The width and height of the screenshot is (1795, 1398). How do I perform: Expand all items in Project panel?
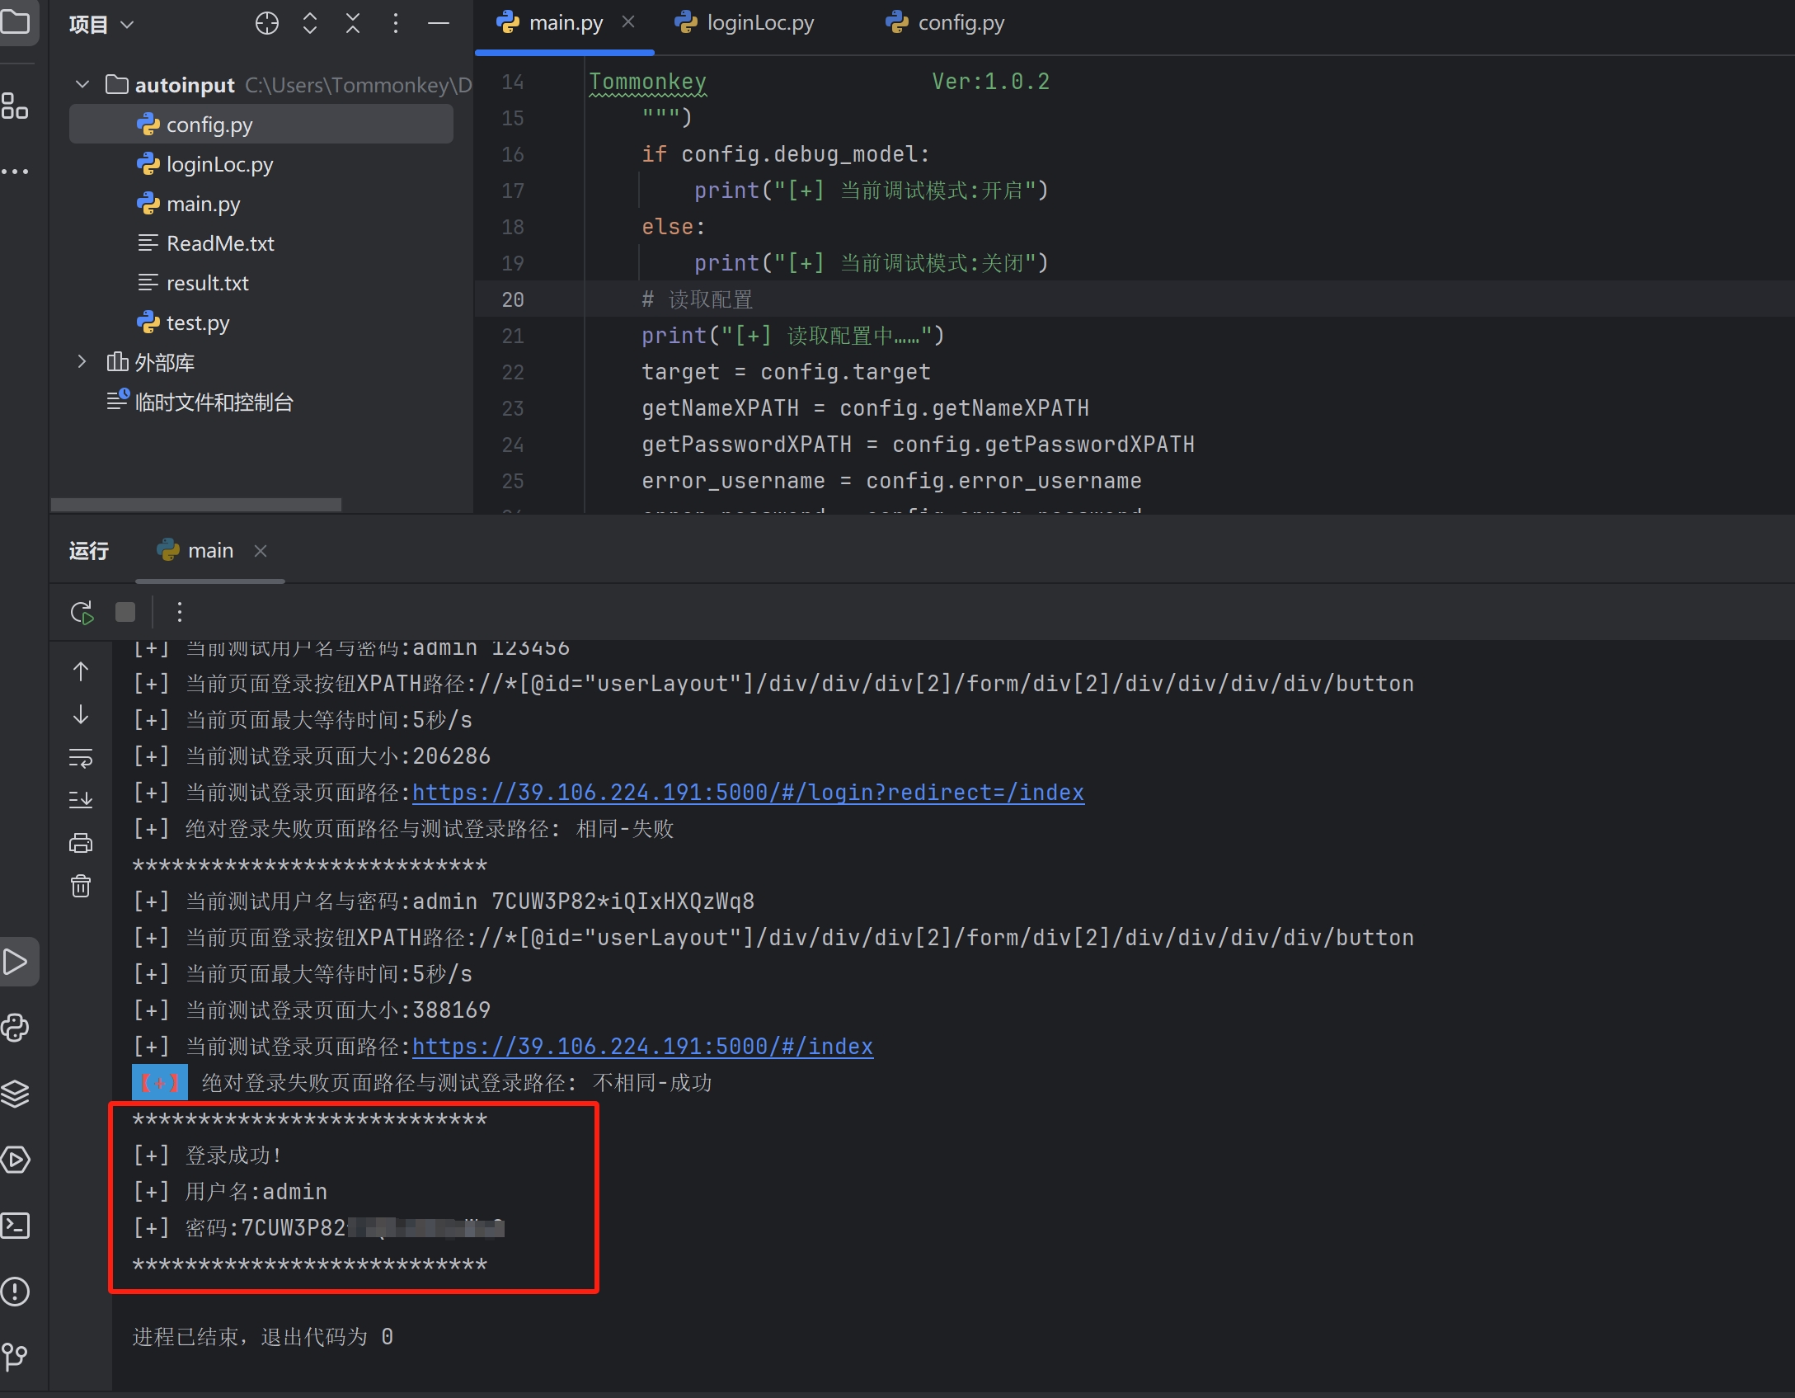(x=310, y=24)
